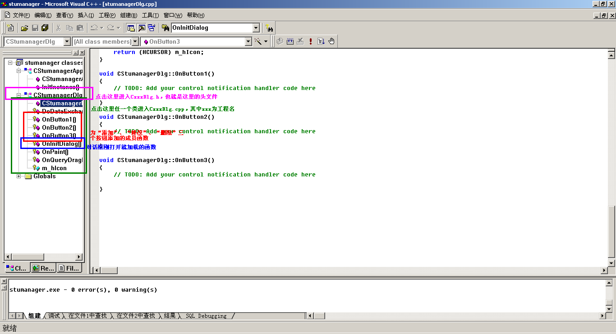Screen dimensions: 616x334
Task: Select OnInitDialog() in the class tree
Action: (61, 144)
